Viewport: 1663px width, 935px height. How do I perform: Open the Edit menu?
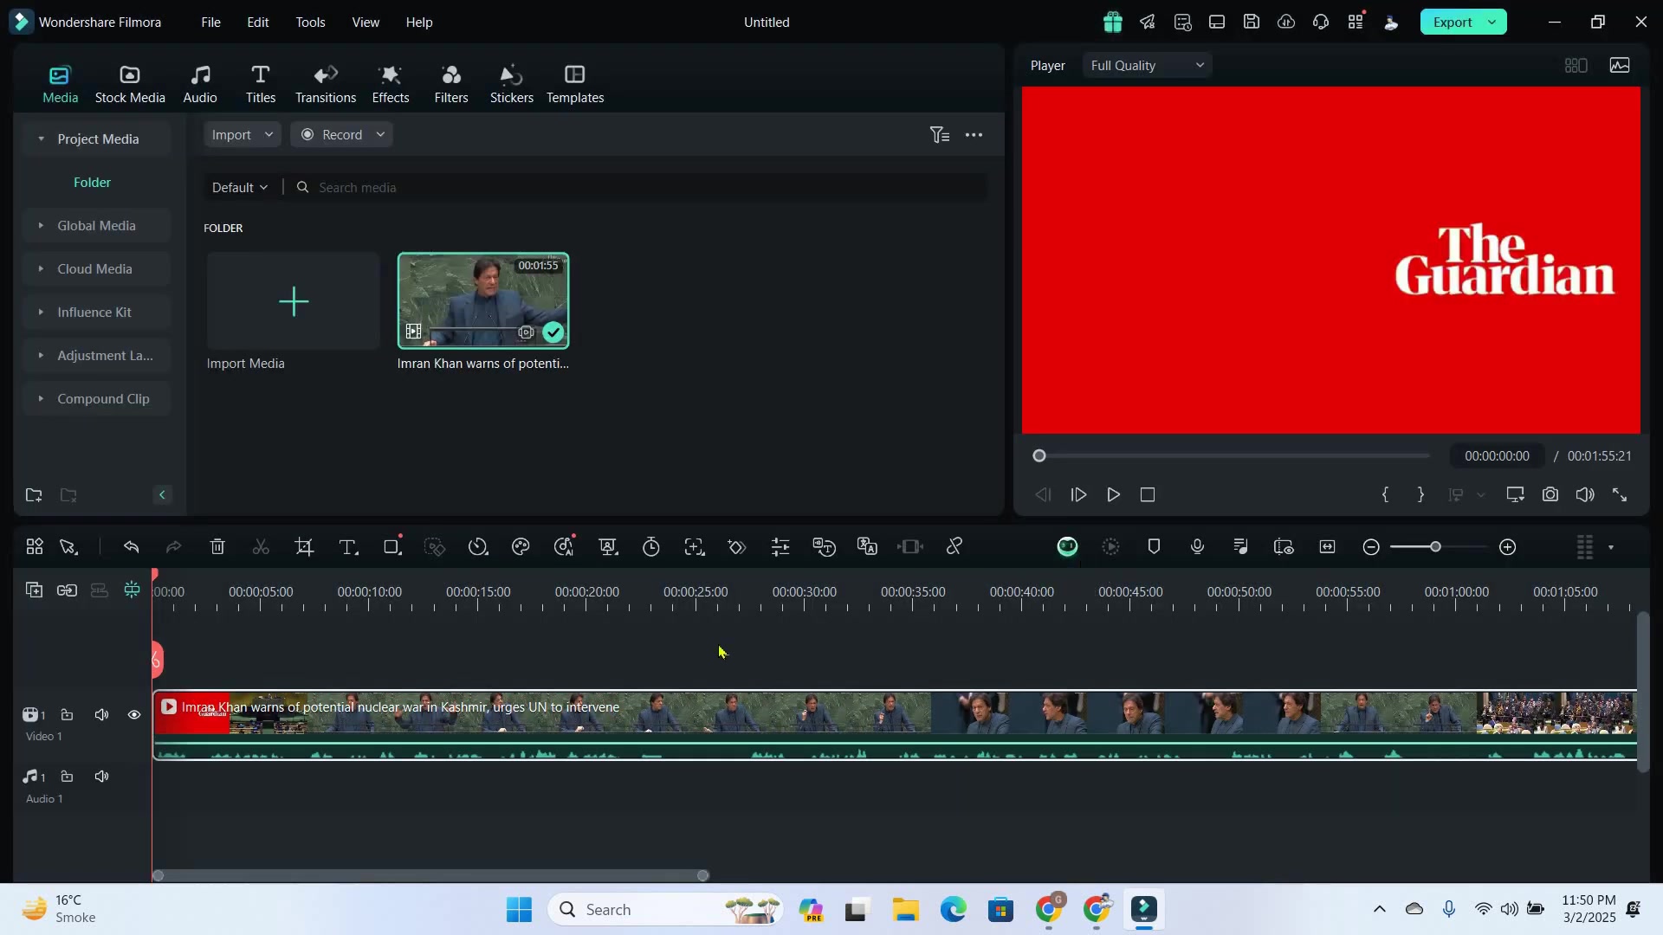point(258,23)
